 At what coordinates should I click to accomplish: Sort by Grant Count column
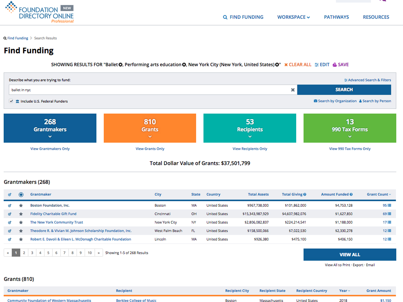378,194
